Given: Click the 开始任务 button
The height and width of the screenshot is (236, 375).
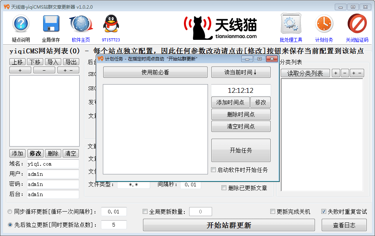Looking at the screenshot, I should click(241, 150).
